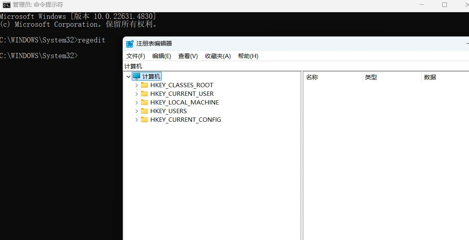The width and height of the screenshot is (469, 240).
Task: Sort by the 类型 column header
Action: (x=371, y=77)
